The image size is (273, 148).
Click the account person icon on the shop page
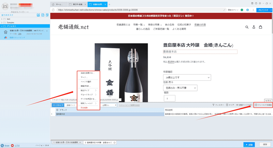pos(254,27)
